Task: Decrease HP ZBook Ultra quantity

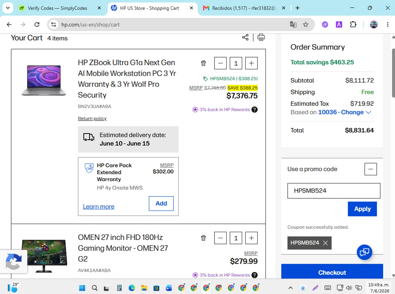Action: (x=220, y=63)
